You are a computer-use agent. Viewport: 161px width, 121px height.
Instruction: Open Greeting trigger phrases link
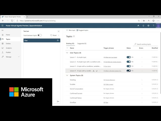coord(109,80)
